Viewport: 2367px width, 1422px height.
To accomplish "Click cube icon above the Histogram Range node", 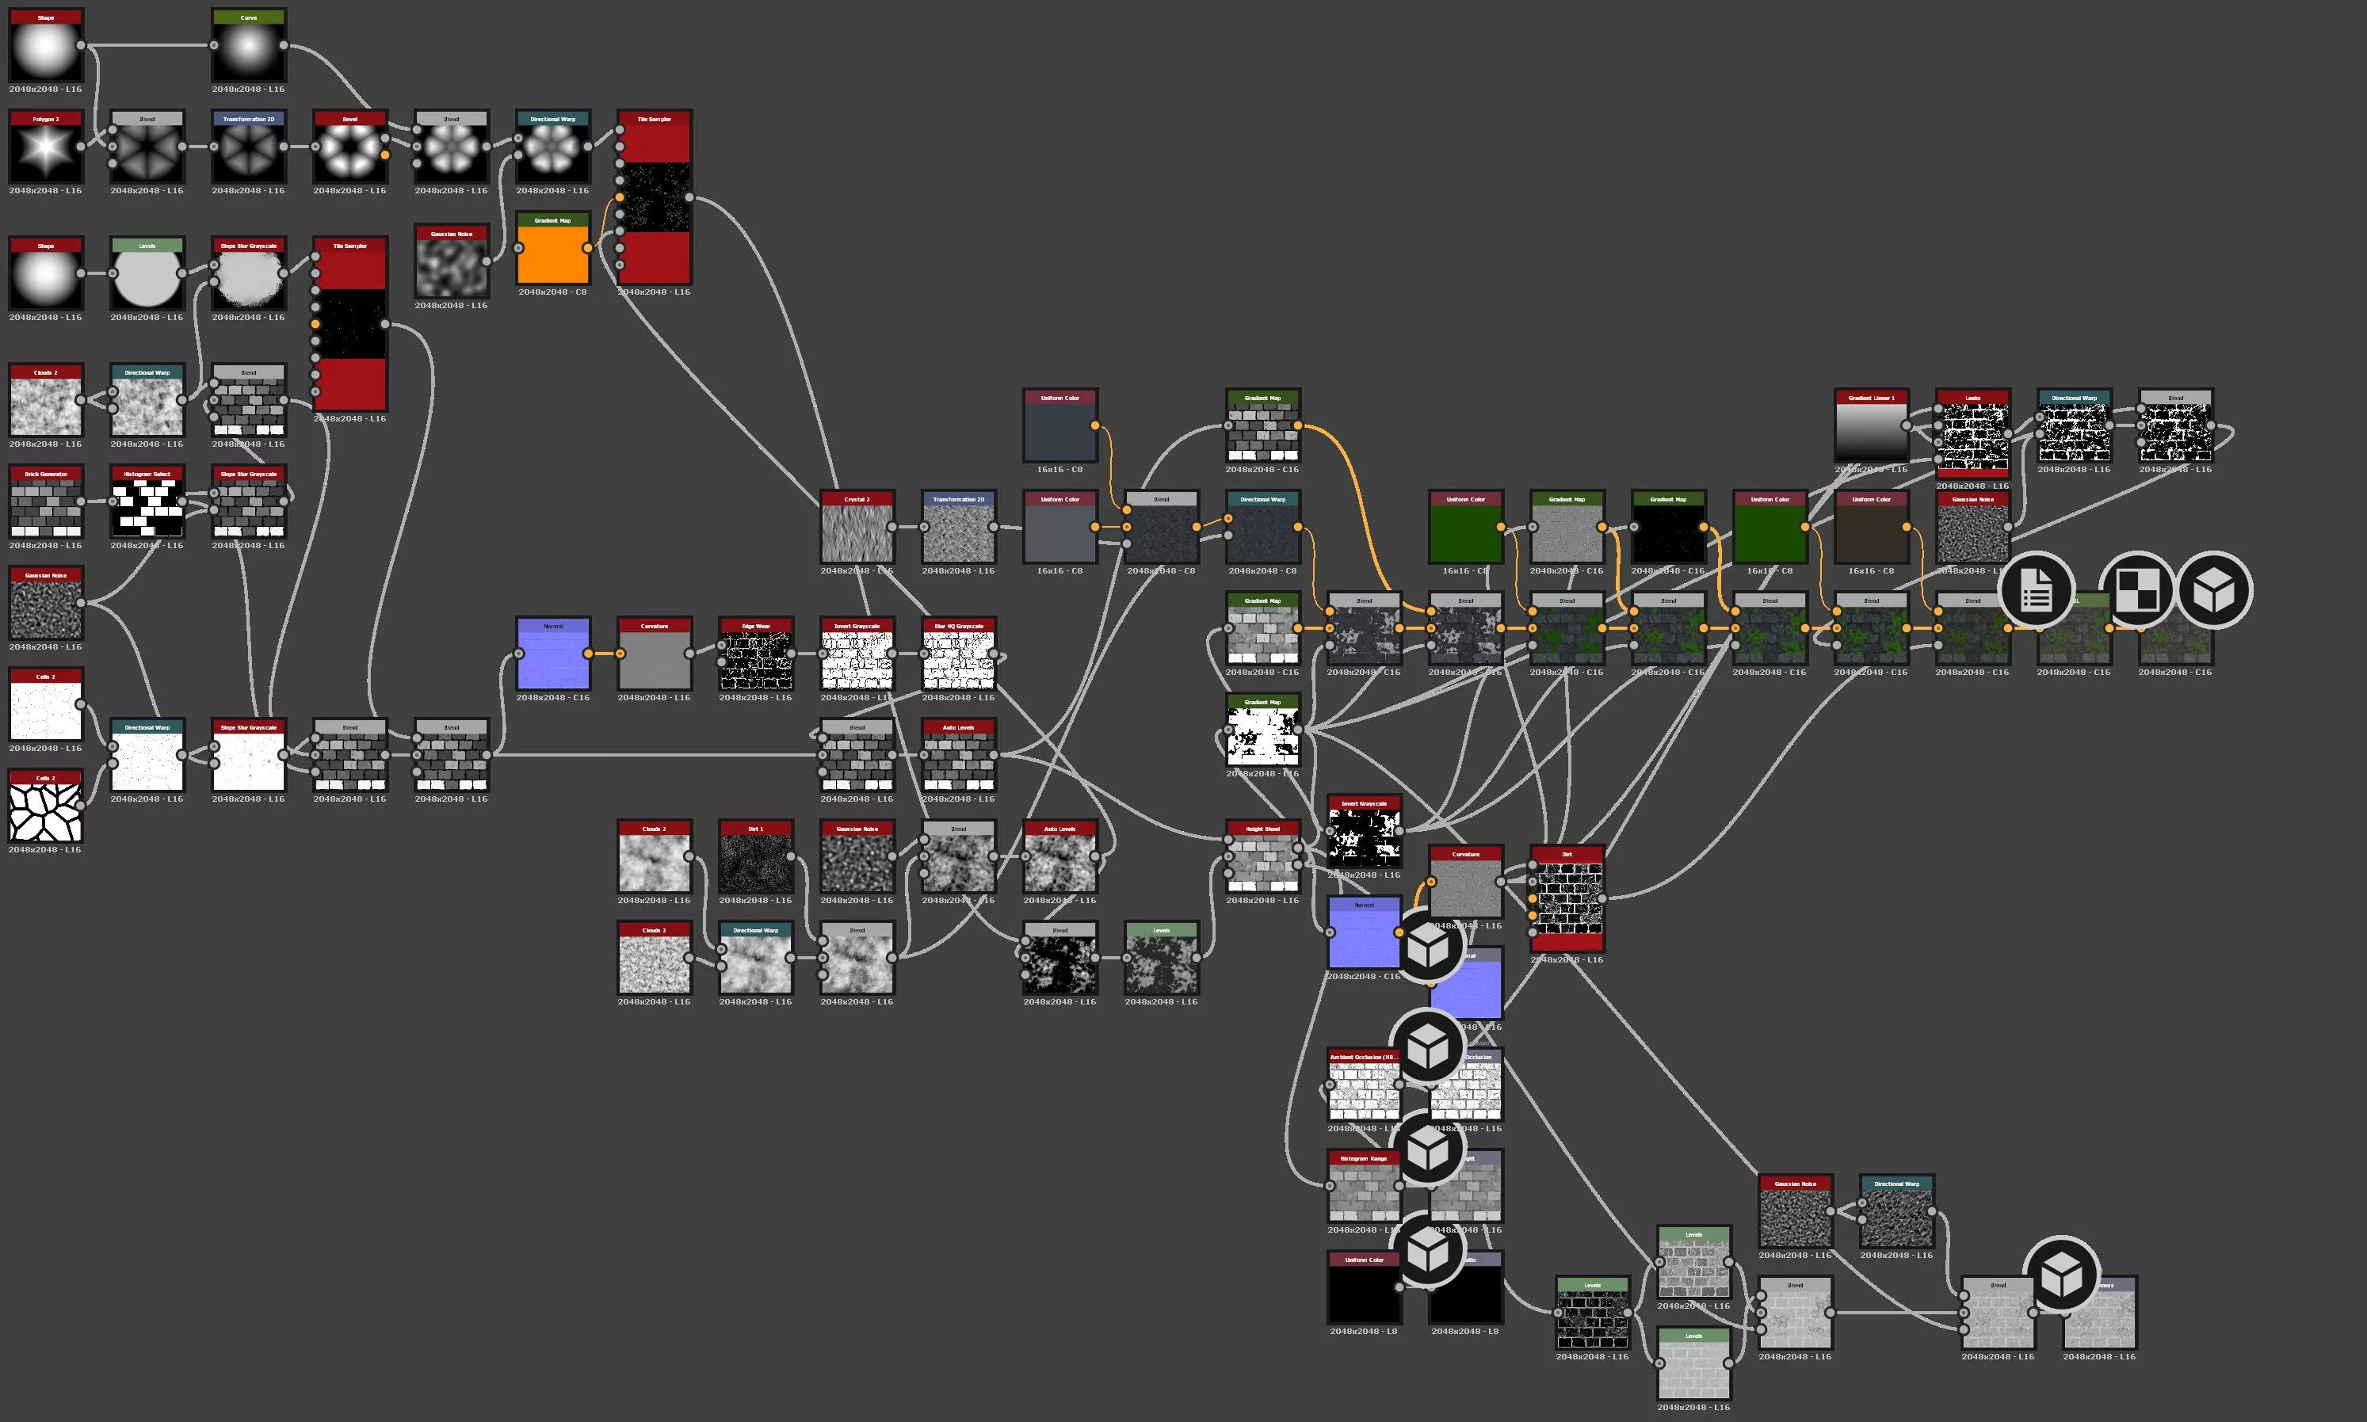I will click(1428, 1148).
